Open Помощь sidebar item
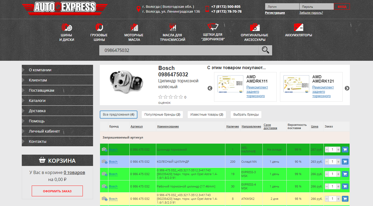Screen dimensions: 373x206 57,121
